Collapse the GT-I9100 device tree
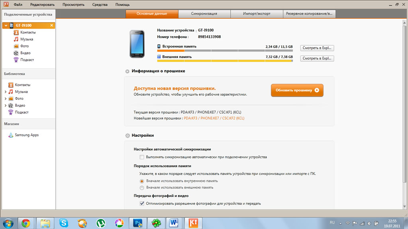Screen dimensions: 408x229 tap(6, 25)
